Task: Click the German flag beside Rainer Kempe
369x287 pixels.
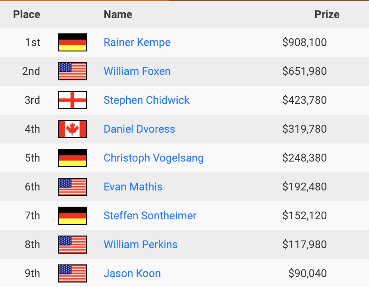Action: point(72,42)
